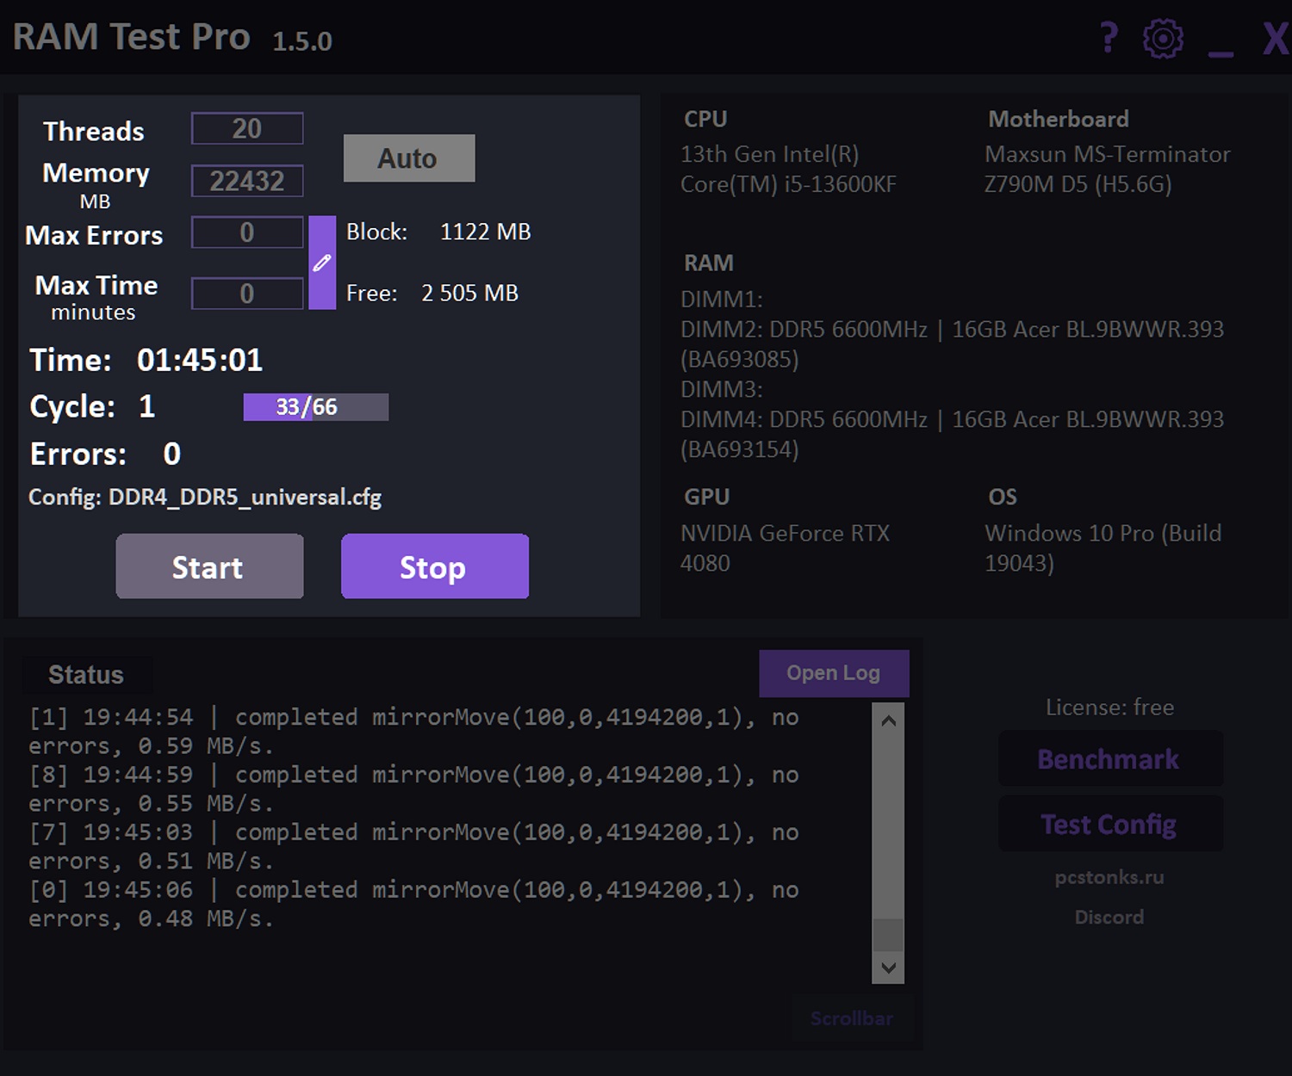Open the Test Config editor
1292x1076 pixels.
(1109, 825)
